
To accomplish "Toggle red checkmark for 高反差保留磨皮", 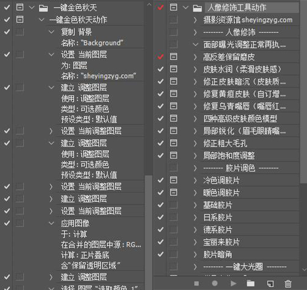I will pos(160,56).
